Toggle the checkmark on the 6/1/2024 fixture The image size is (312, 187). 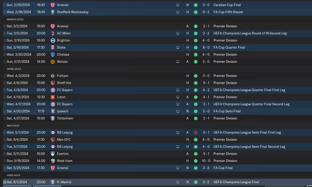click(5, 182)
